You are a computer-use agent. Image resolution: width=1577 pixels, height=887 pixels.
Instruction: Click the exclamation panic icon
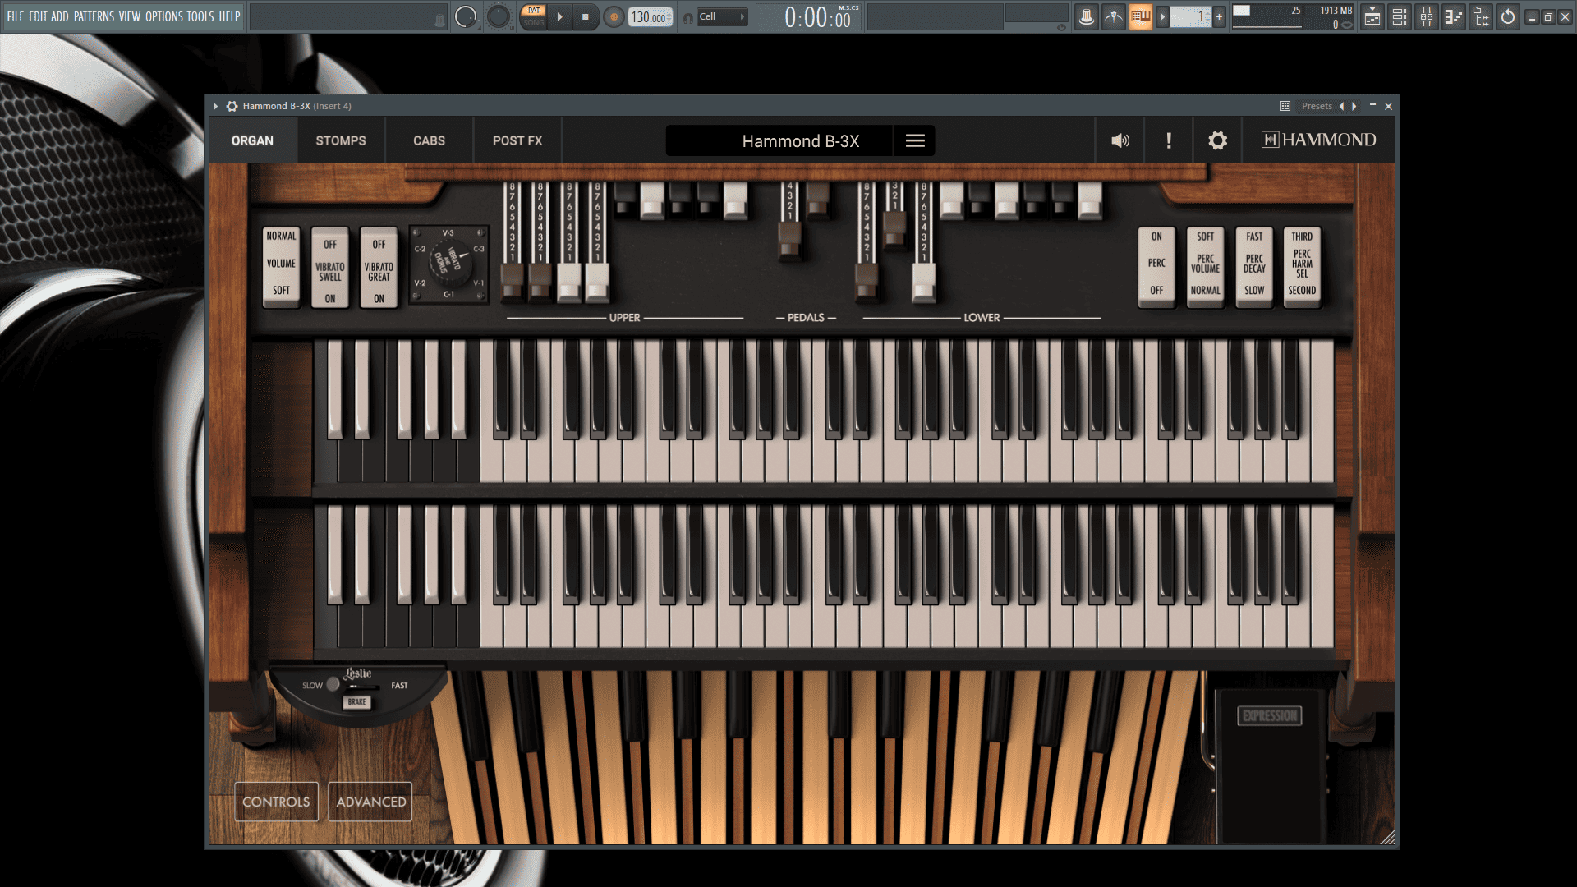(x=1169, y=140)
